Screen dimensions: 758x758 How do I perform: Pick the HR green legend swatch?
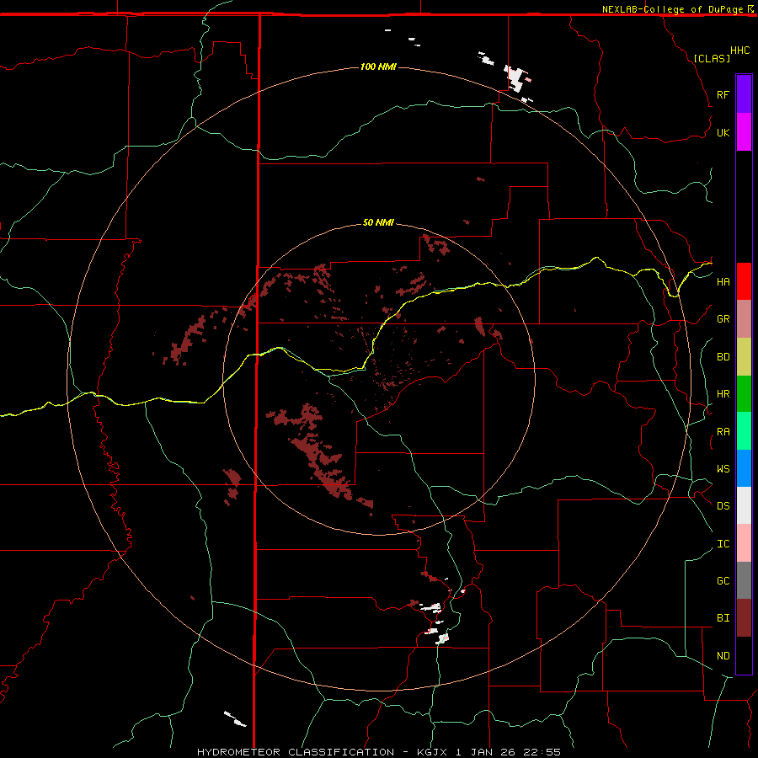pyautogui.click(x=744, y=393)
